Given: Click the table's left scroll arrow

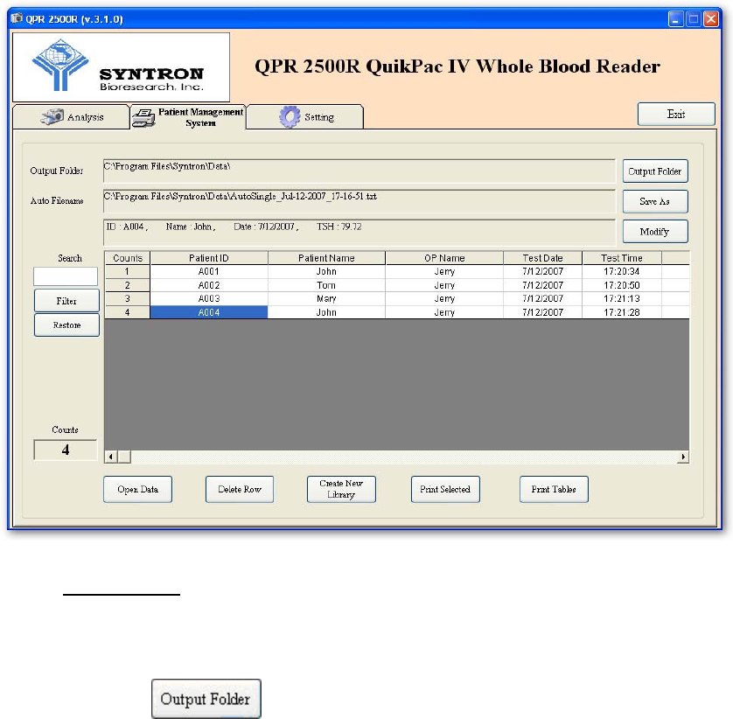Looking at the screenshot, I should (x=111, y=457).
